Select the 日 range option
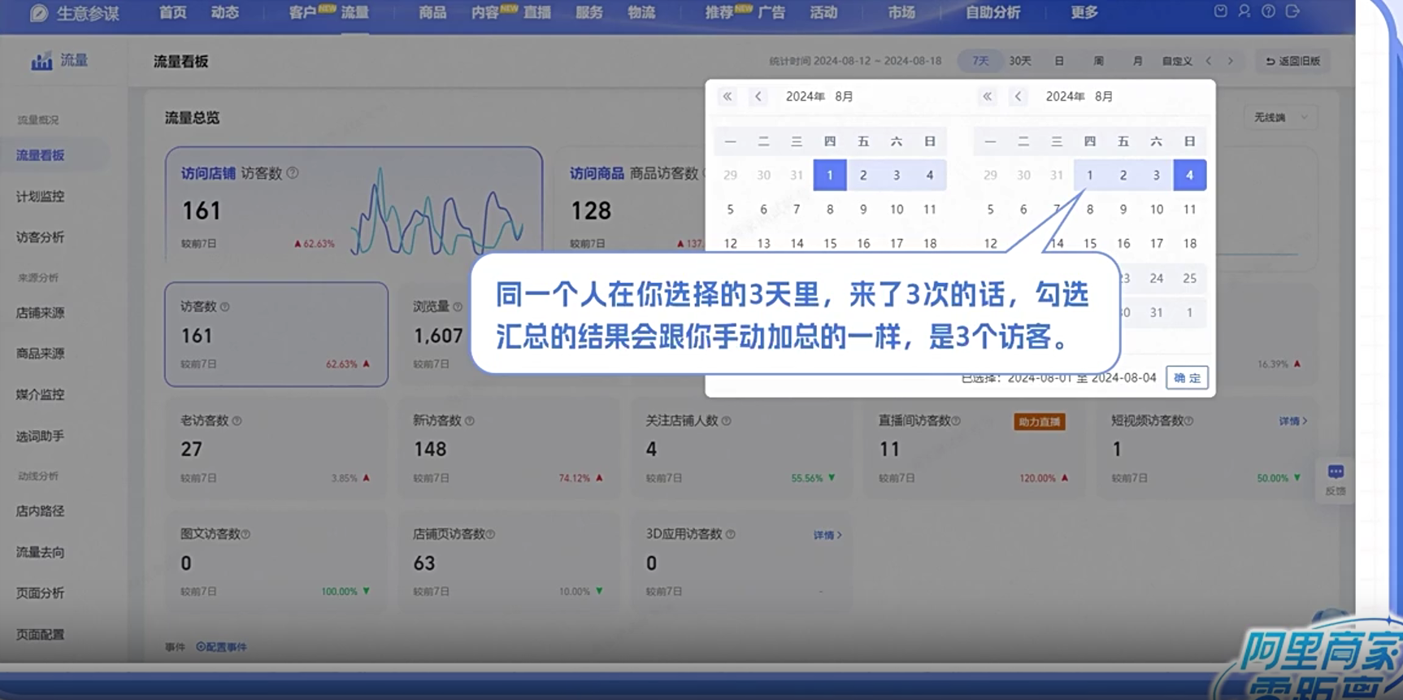The height and width of the screenshot is (700, 1403). tap(1059, 61)
